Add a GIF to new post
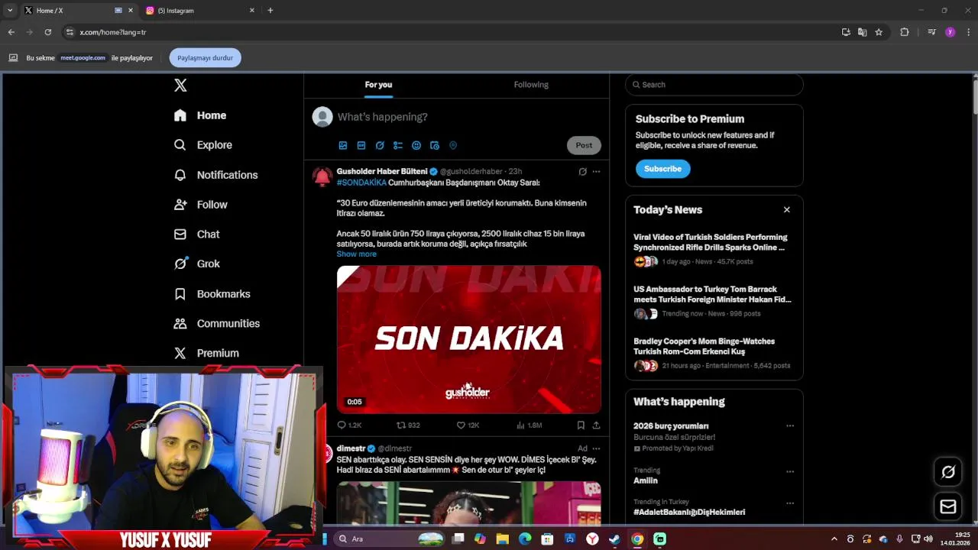 pos(361,145)
